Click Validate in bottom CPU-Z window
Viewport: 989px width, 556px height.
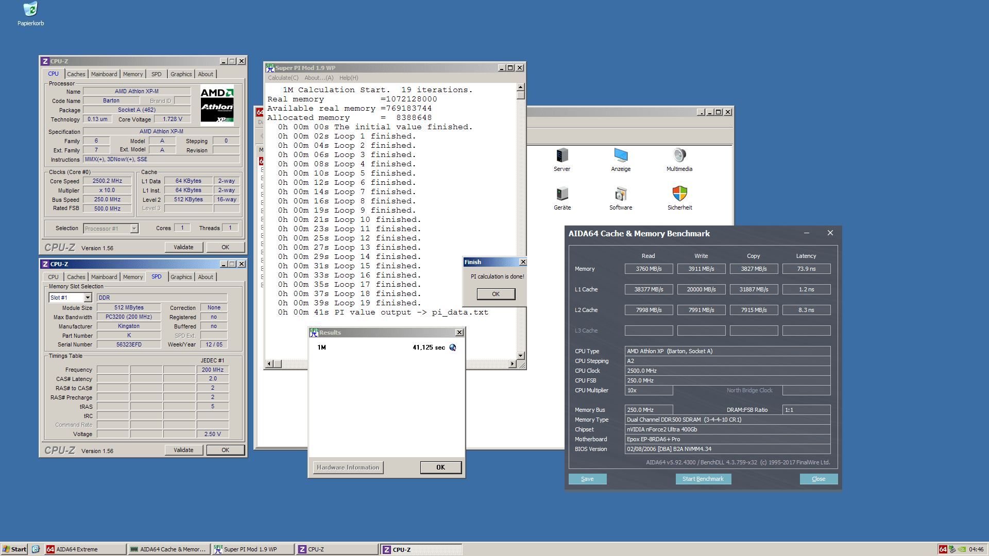(x=183, y=450)
